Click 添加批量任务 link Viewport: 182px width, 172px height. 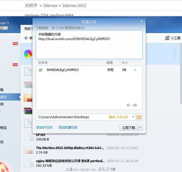[68, 127]
